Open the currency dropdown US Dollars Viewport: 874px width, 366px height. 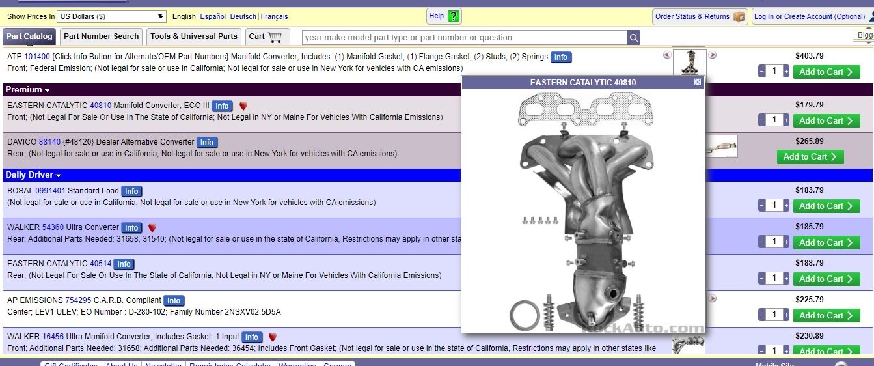[111, 16]
